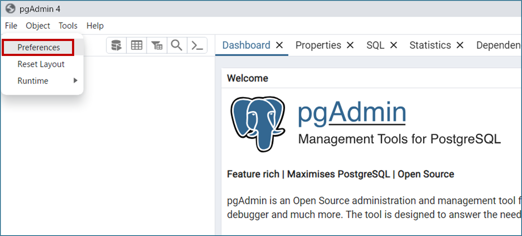Close the SQL tab
This screenshot has width=522, height=236.
pos(394,45)
